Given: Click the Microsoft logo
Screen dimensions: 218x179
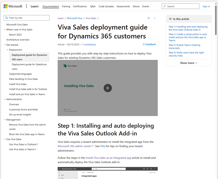Looking at the screenshot, I should coord(13,6).
